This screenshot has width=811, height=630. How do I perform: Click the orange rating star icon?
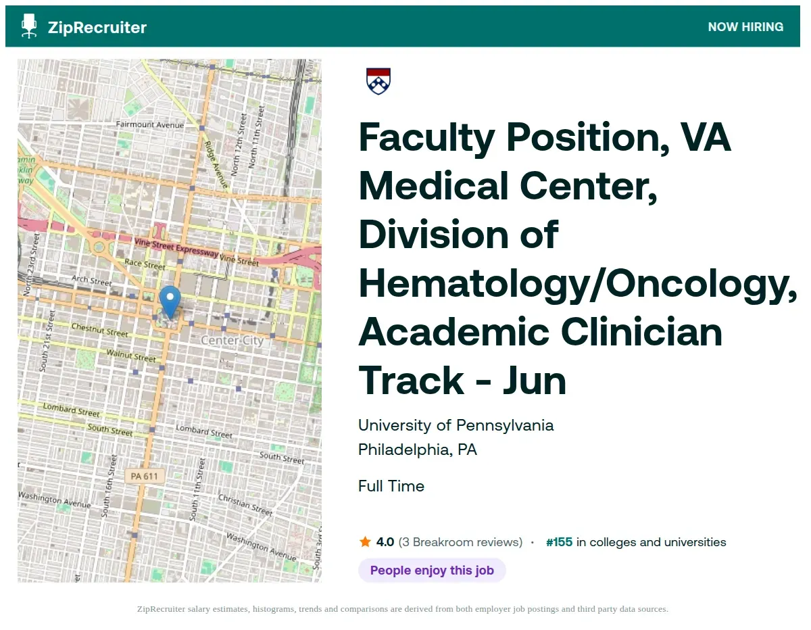click(x=366, y=541)
